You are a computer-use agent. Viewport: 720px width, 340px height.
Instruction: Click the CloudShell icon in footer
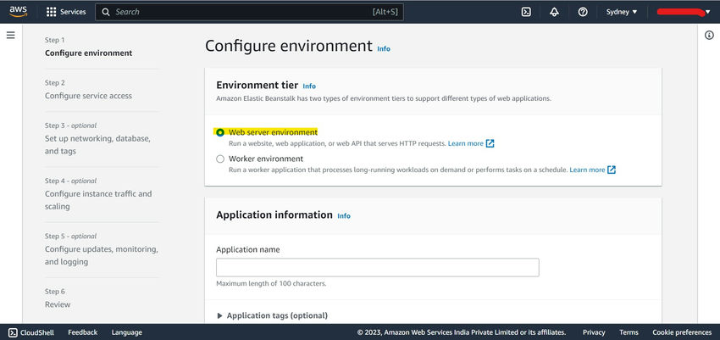pos(14,332)
